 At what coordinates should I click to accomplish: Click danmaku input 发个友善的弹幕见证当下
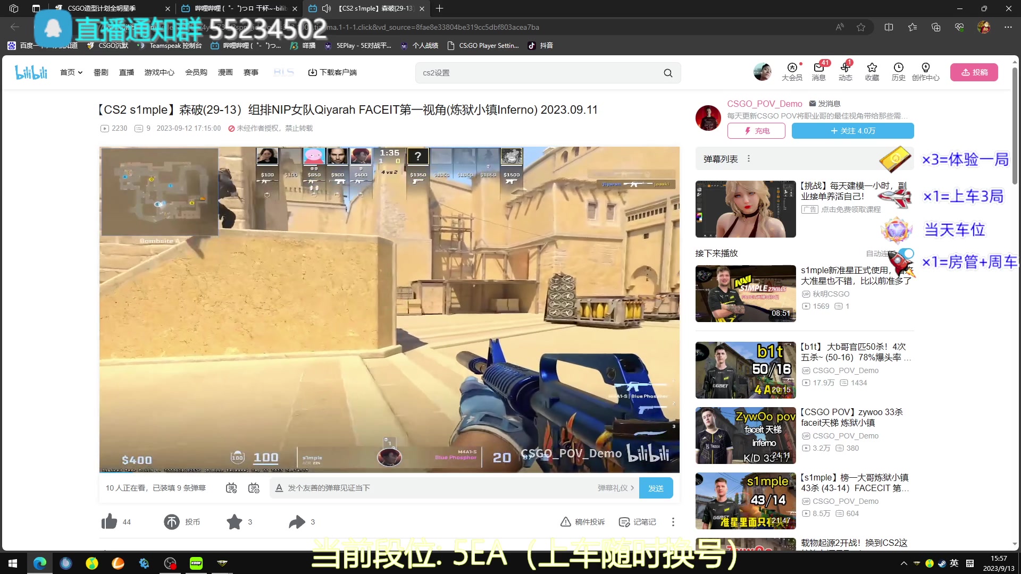tap(436, 488)
